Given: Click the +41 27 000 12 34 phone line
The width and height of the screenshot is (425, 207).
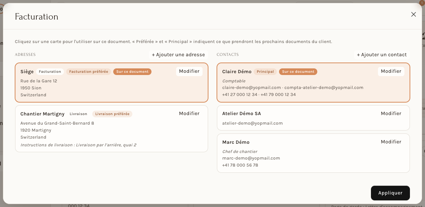Looking at the screenshot, I should point(259,94).
